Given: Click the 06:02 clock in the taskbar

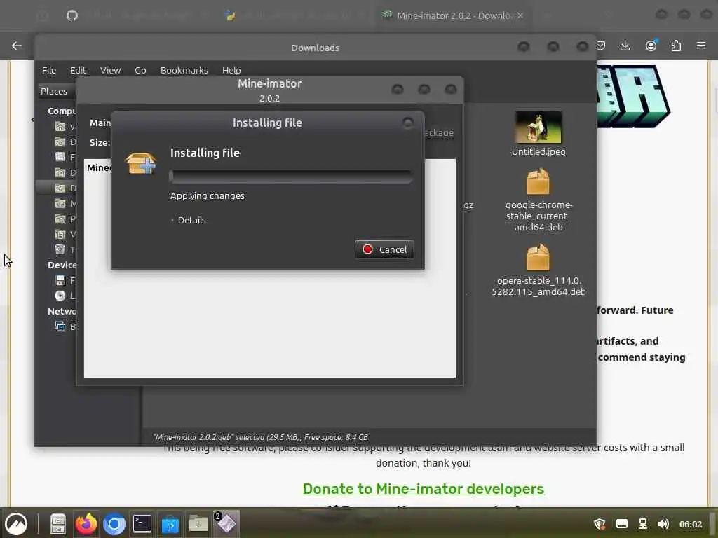Looking at the screenshot, I should click(691, 524).
